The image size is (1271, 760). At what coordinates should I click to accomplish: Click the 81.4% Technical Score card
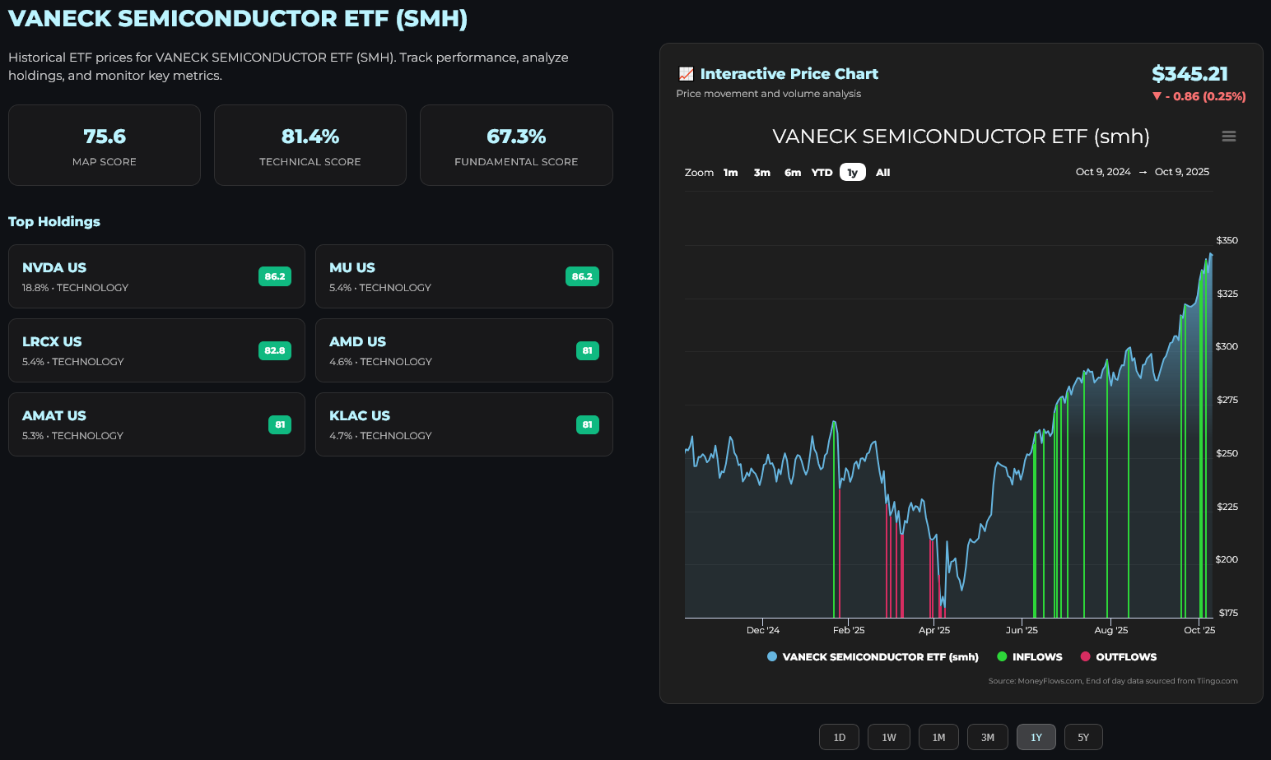(x=310, y=145)
